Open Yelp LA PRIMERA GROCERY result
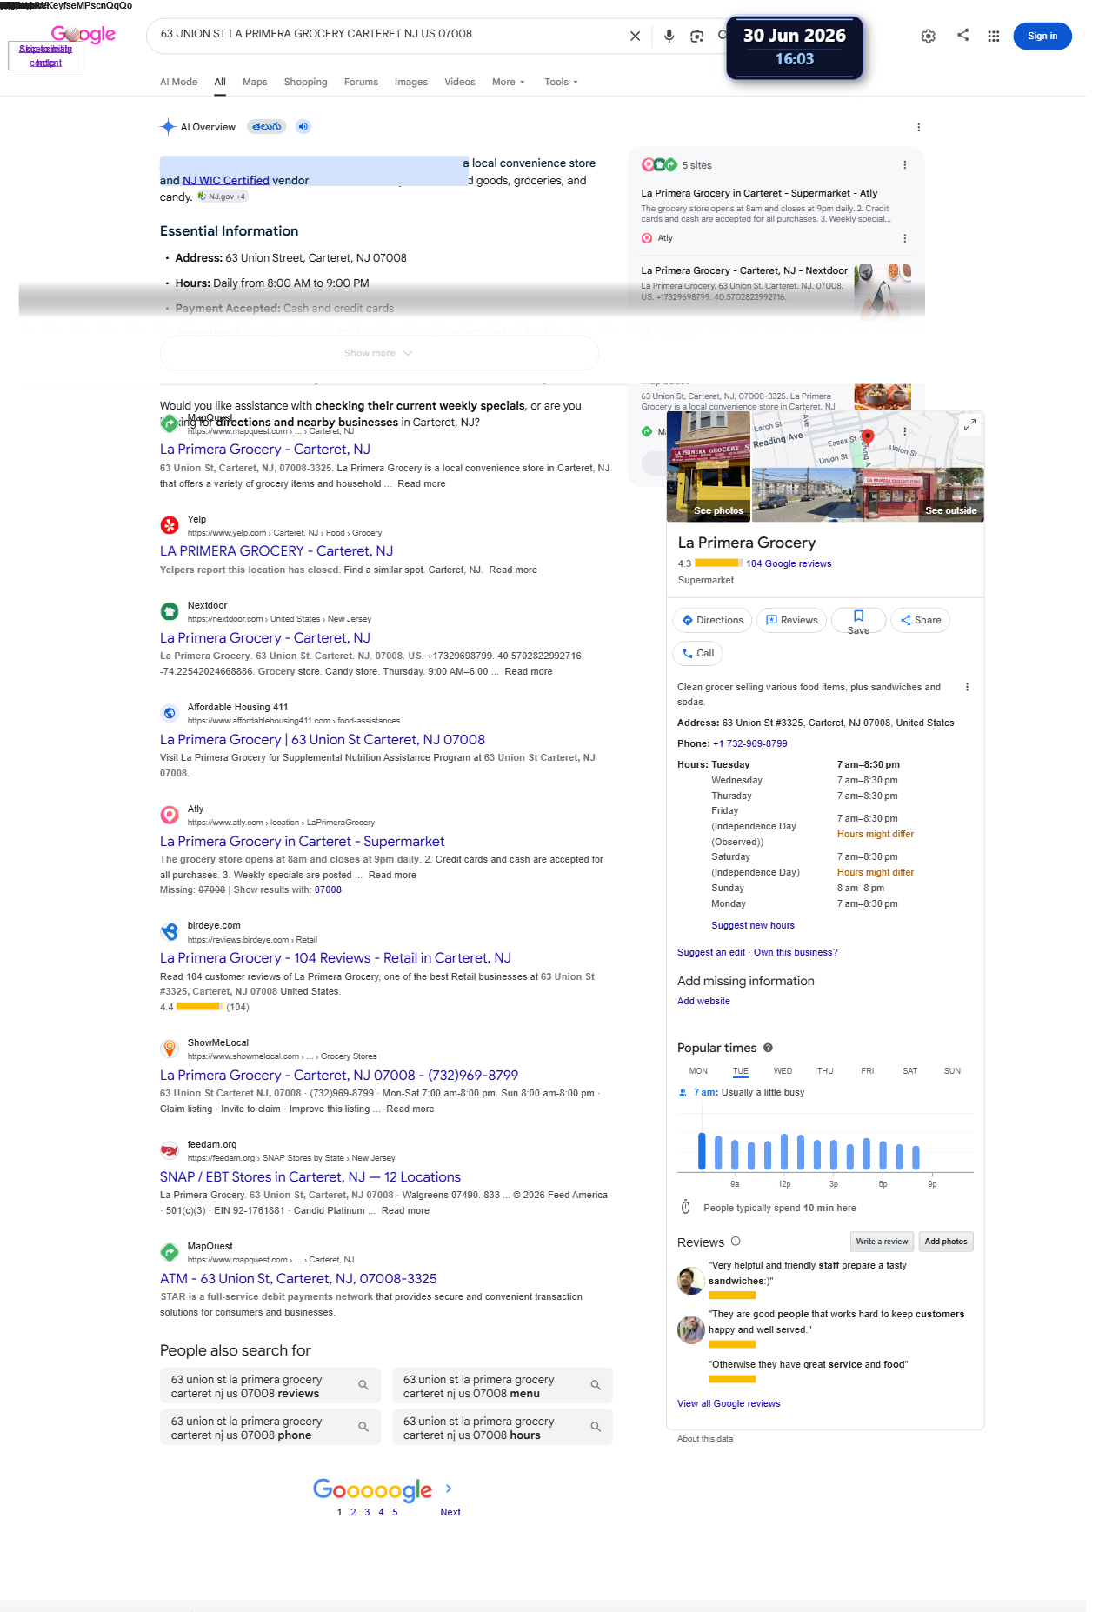 276,551
